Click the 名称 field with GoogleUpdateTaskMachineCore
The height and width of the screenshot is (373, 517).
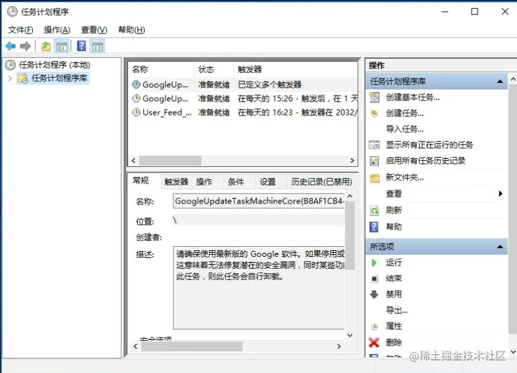(259, 201)
